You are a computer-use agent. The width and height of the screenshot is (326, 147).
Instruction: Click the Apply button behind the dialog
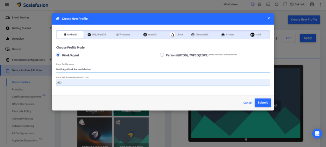click(x=308, y=38)
